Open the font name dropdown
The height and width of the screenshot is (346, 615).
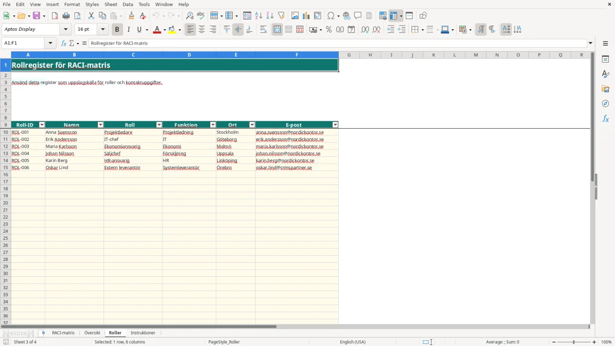click(66, 30)
